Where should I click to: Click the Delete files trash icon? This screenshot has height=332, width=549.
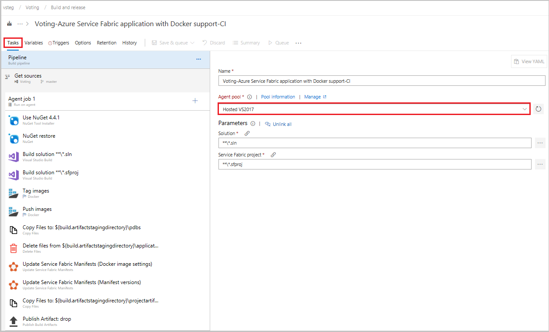(14, 248)
